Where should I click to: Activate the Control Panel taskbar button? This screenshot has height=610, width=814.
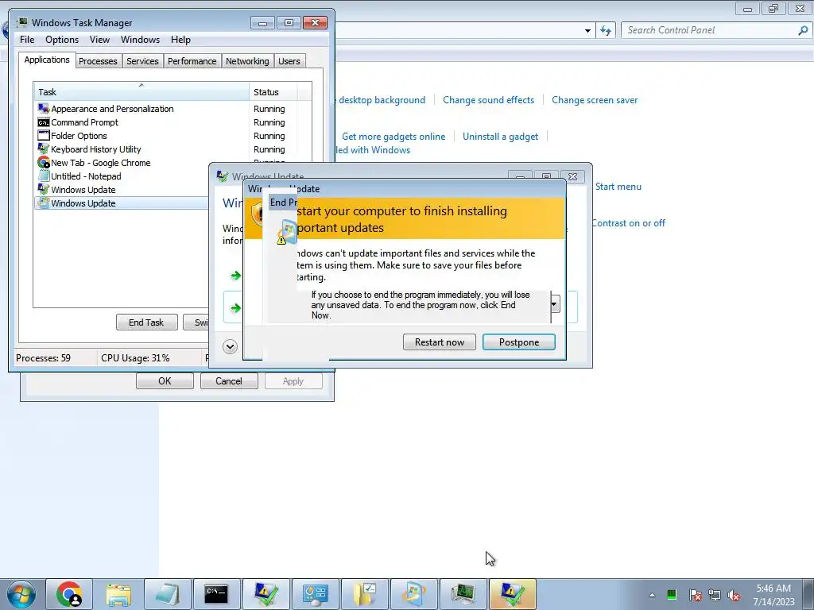[x=315, y=594]
